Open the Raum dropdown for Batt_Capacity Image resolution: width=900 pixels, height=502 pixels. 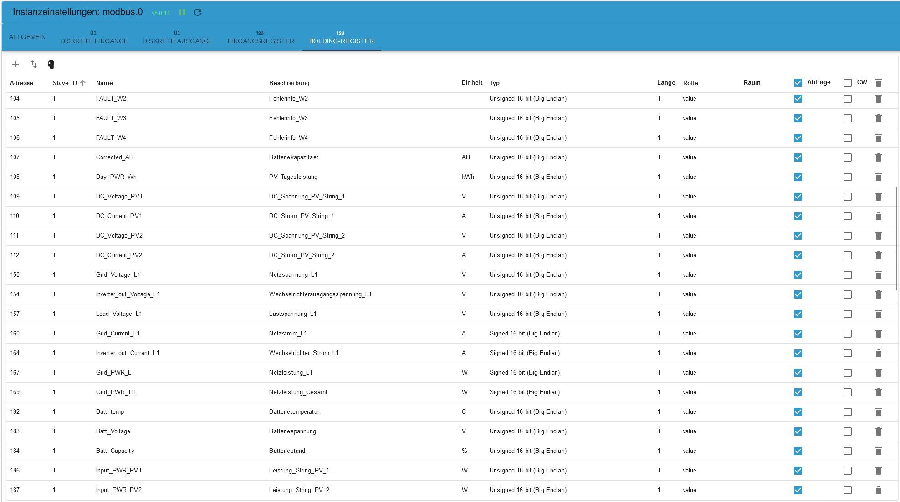coord(765,451)
